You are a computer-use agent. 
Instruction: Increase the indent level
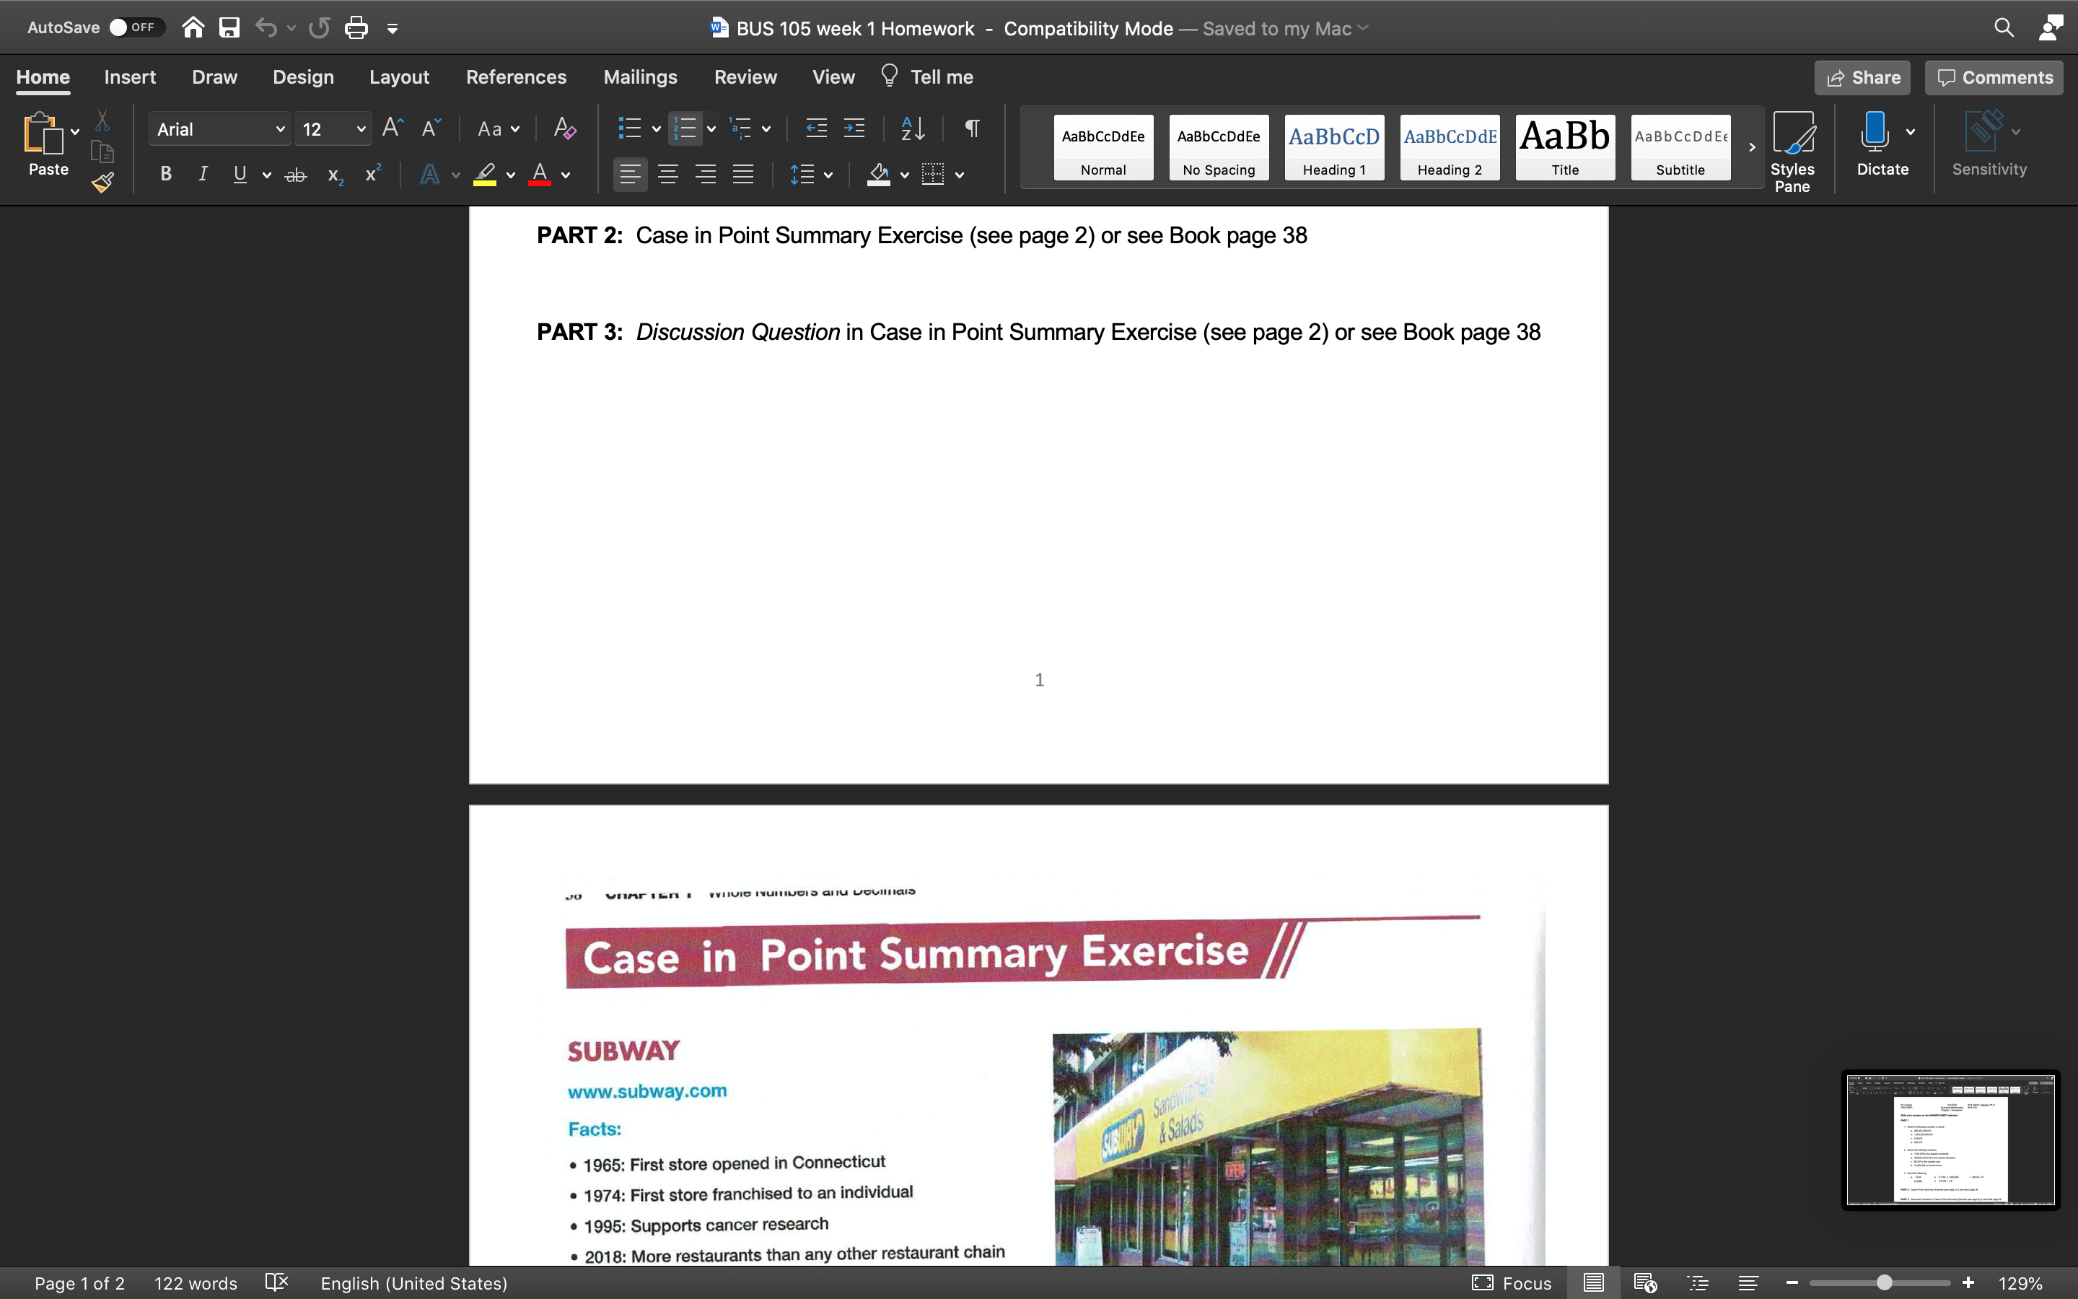click(854, 128)
